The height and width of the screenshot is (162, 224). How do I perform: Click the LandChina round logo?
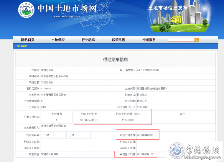tap(26, 10)
